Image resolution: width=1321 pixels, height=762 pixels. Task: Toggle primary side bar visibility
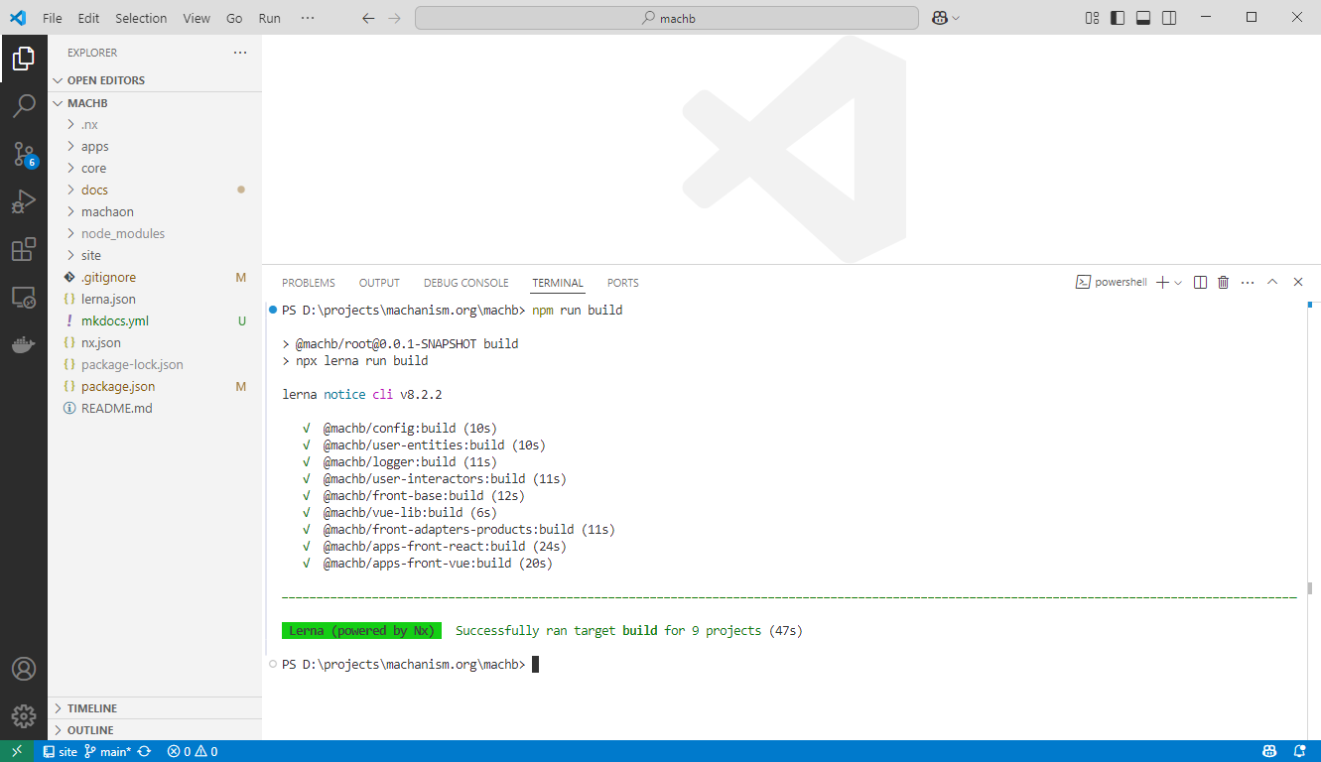(1118, 18)
